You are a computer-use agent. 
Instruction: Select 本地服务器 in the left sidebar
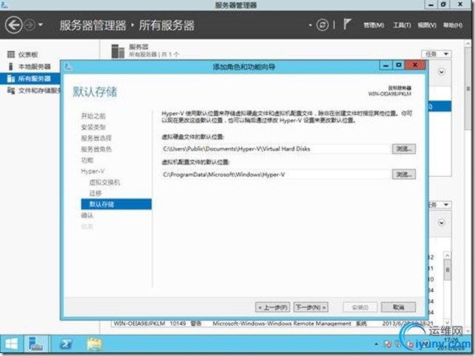[x=34, y=66]
